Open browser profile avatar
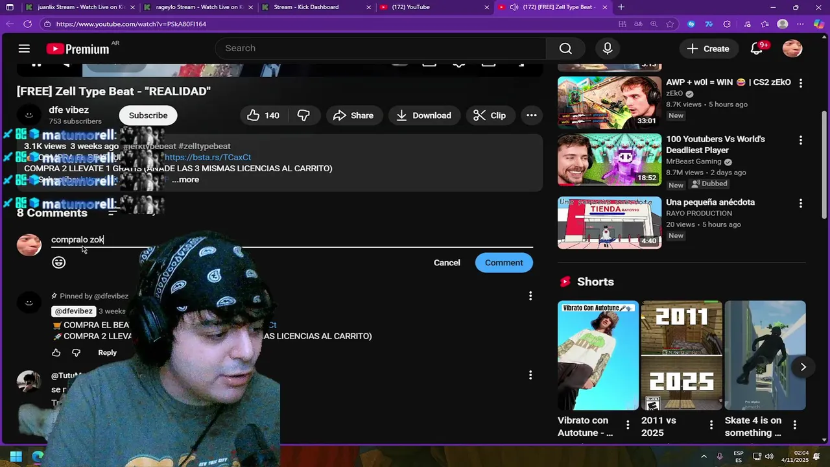The height and width of the screenshot is (467, 830). tap(783, 24)
